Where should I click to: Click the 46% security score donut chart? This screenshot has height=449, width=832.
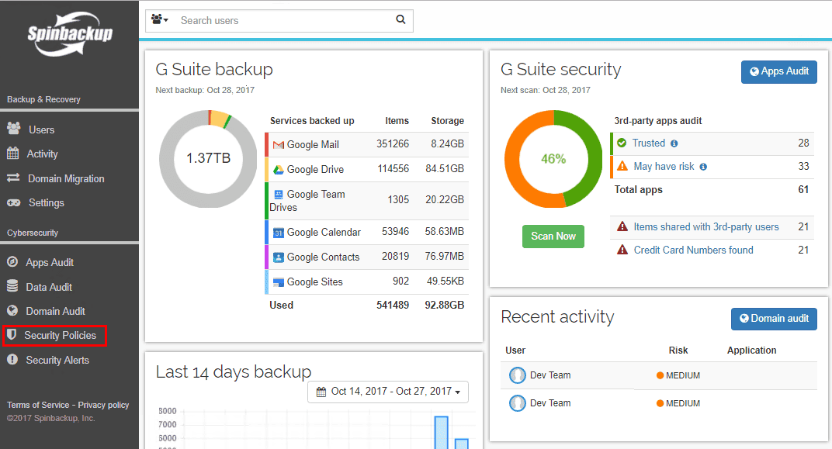click(x=553, y=159)
